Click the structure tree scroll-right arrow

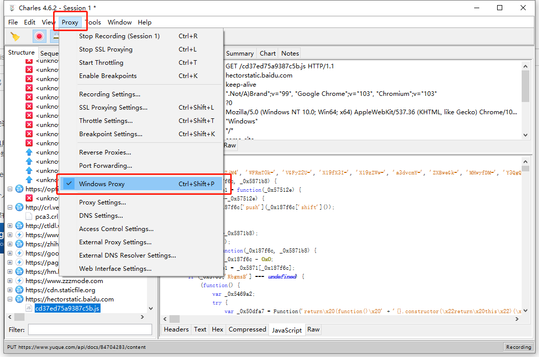click(x=142, y=317)
